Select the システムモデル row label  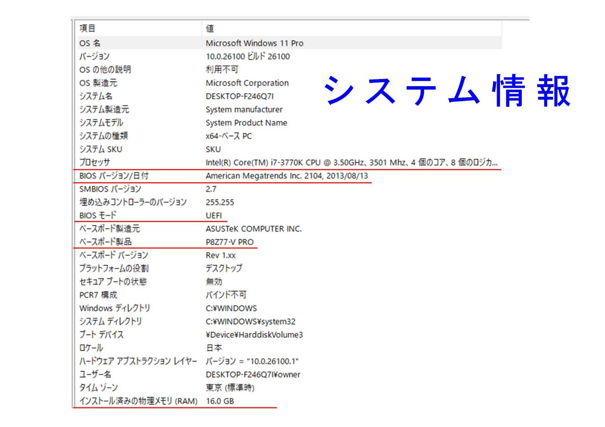point(101,123)
